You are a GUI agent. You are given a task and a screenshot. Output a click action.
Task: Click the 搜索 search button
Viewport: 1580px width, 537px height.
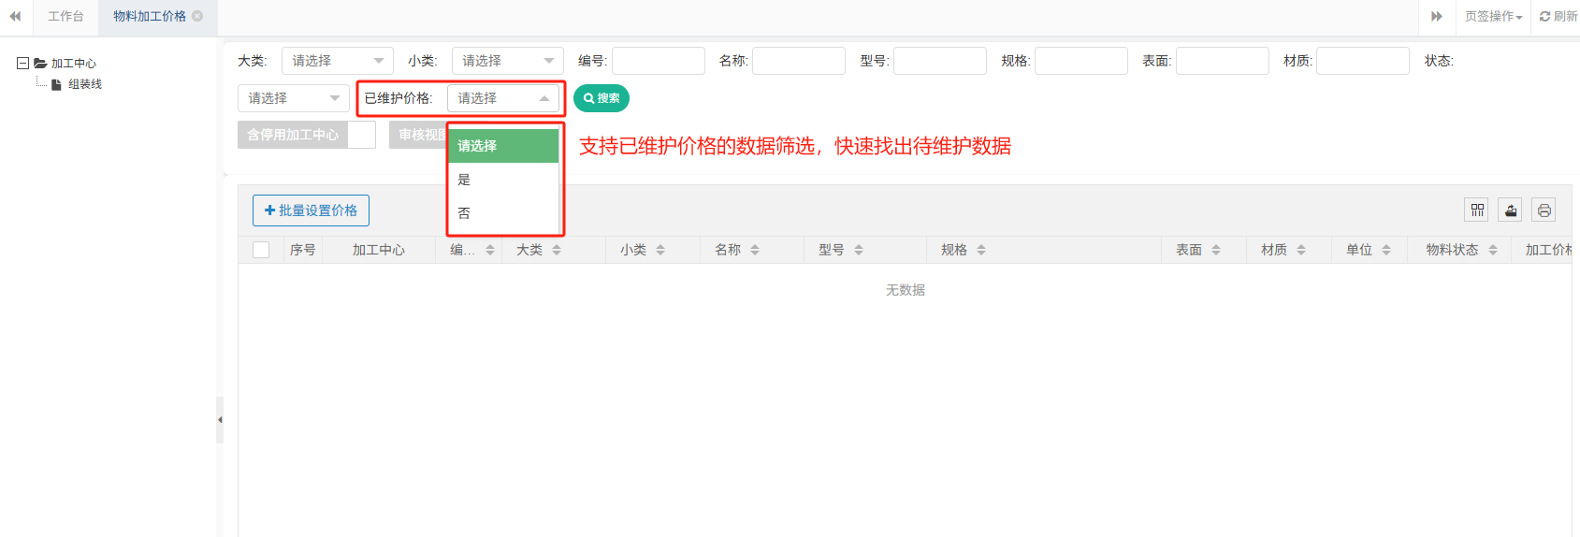[601, 98]
